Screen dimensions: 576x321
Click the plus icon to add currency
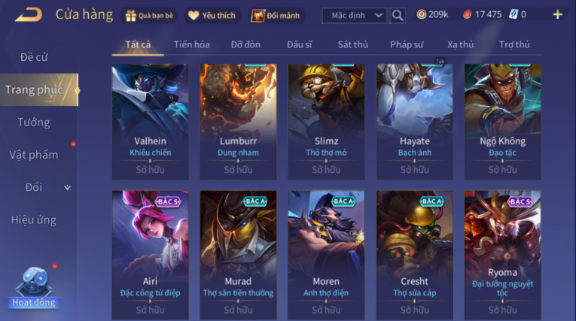[558, 15]
